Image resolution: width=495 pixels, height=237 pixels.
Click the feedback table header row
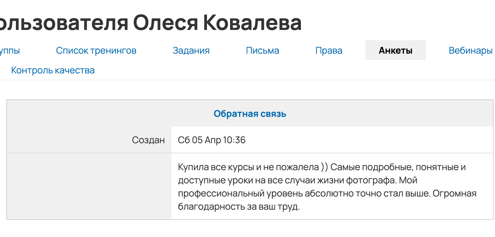point(250,114)
